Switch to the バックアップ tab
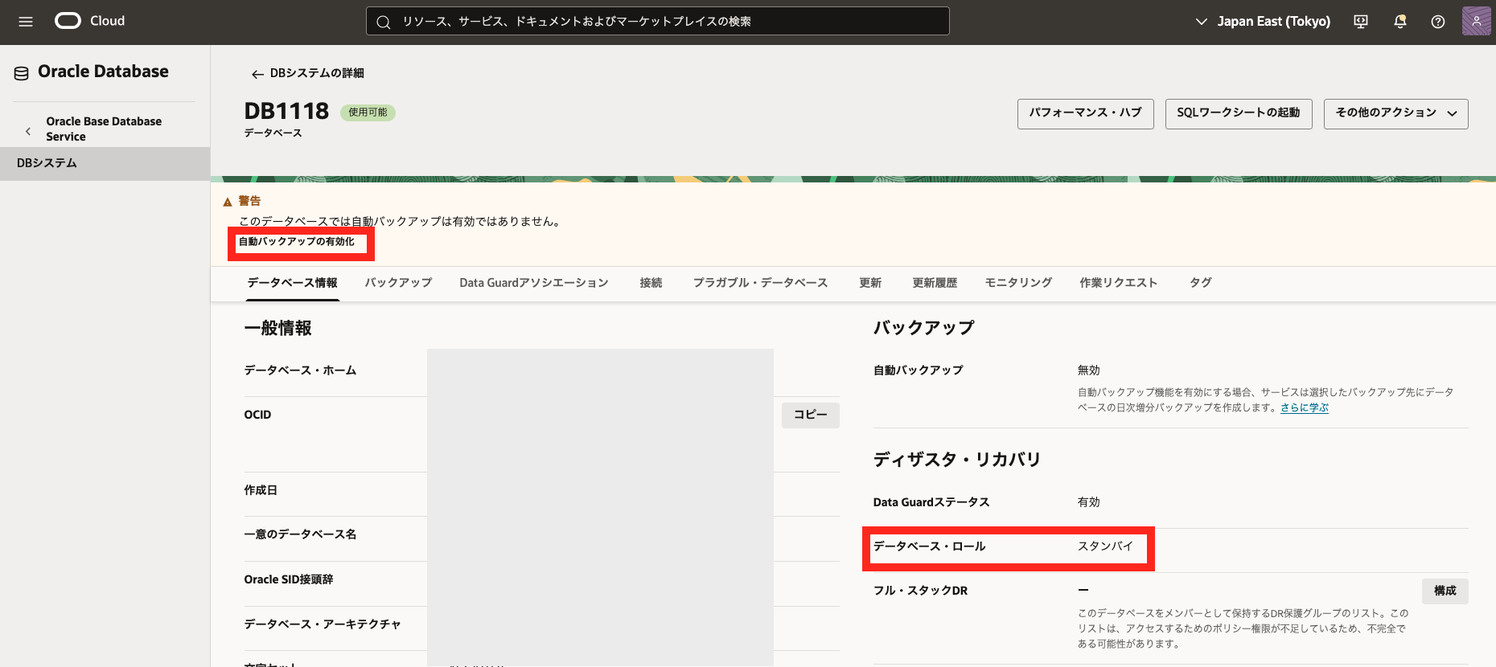Screen dimensions: 1496x667 click(398, 283)
